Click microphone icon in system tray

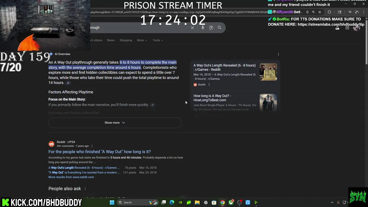pyautogui.click(x=338, y=202)
